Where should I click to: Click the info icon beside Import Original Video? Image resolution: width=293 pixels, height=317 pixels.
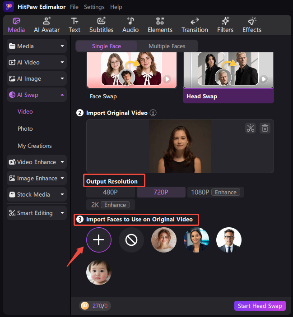[153, 113]
